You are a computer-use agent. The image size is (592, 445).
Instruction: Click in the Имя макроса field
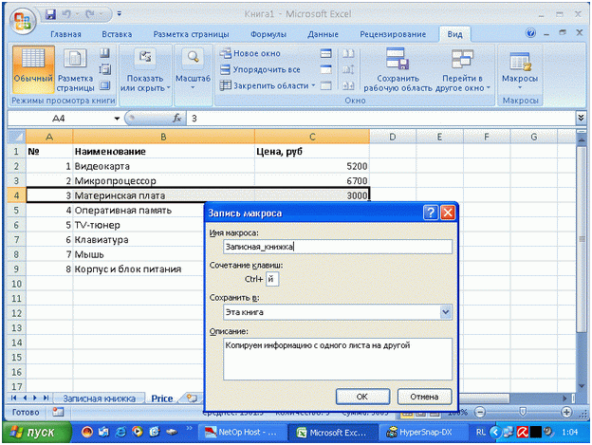337,247
